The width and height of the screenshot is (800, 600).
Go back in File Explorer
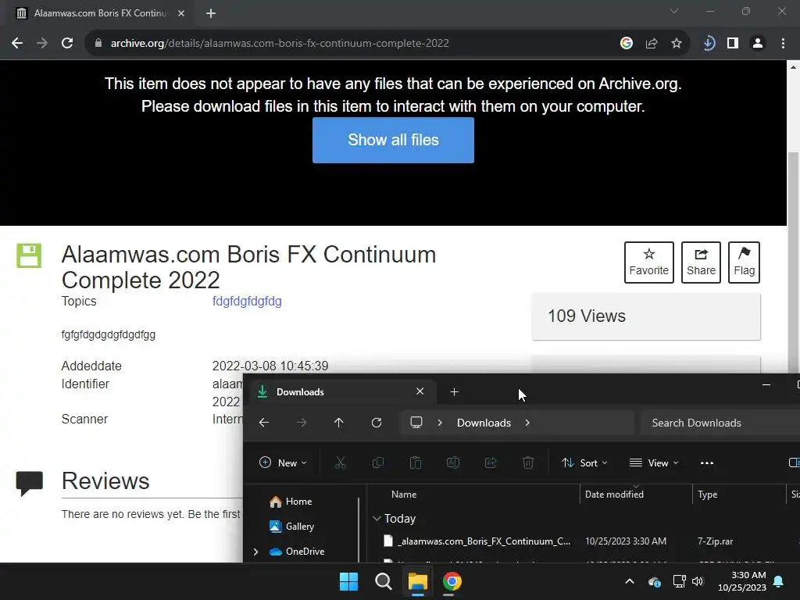[264, 423]
